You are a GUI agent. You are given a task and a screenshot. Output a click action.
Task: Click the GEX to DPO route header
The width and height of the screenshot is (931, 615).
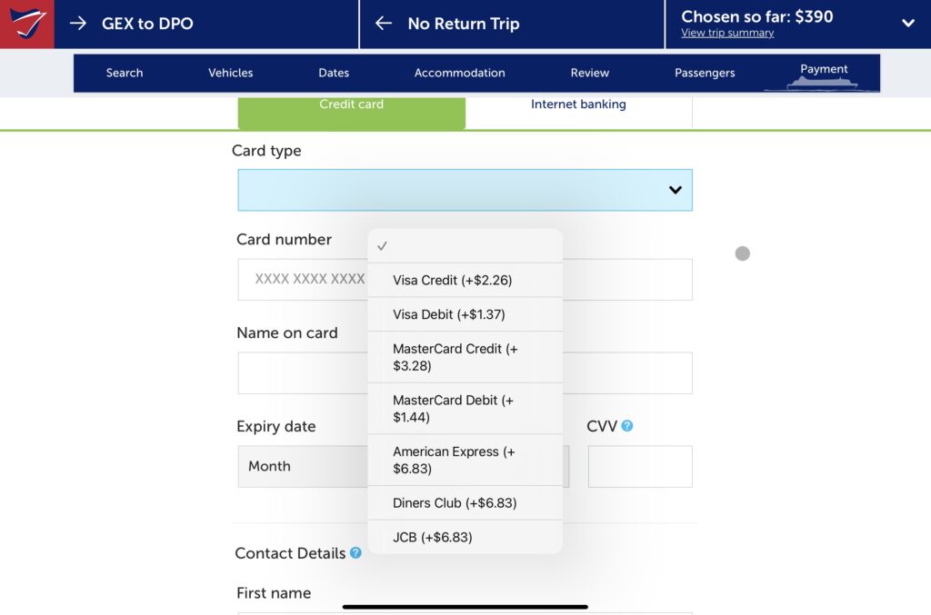pos(147,24)
